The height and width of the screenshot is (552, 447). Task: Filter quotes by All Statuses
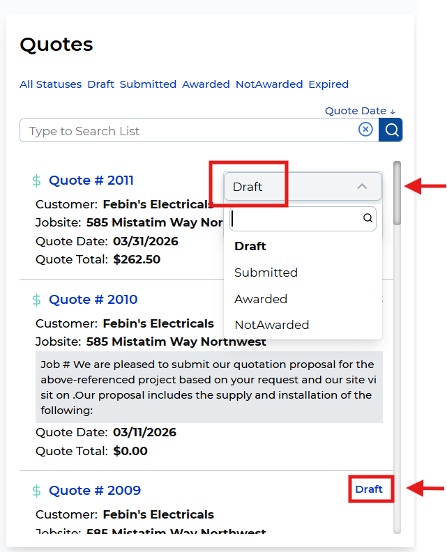50,84
